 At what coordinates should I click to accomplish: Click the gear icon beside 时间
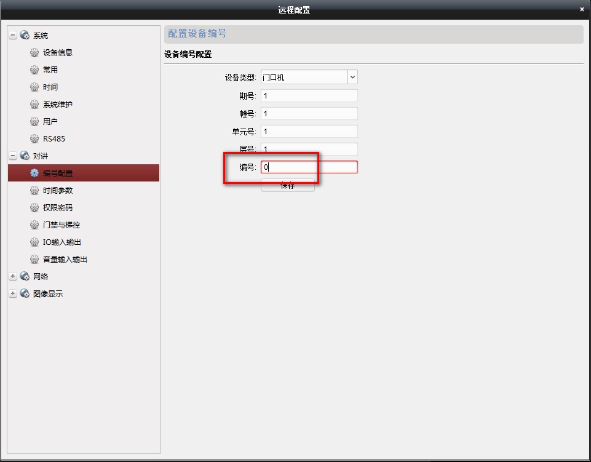point(34,87)
